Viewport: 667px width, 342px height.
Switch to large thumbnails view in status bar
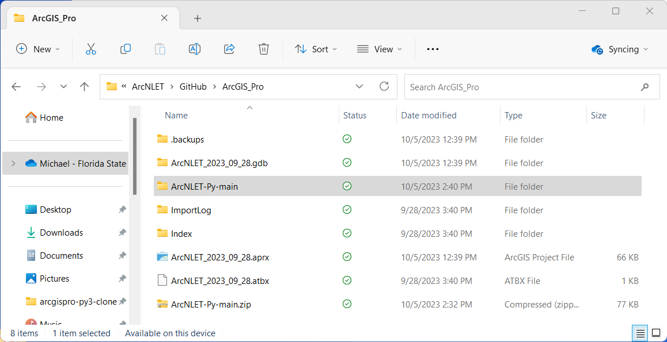tap(655, 333)
